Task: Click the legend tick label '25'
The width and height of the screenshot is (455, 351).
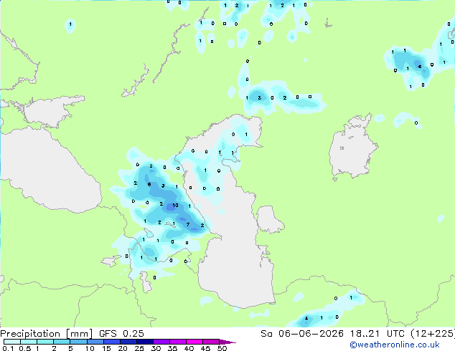Action: pyautogui.click(x=139, y=348)
